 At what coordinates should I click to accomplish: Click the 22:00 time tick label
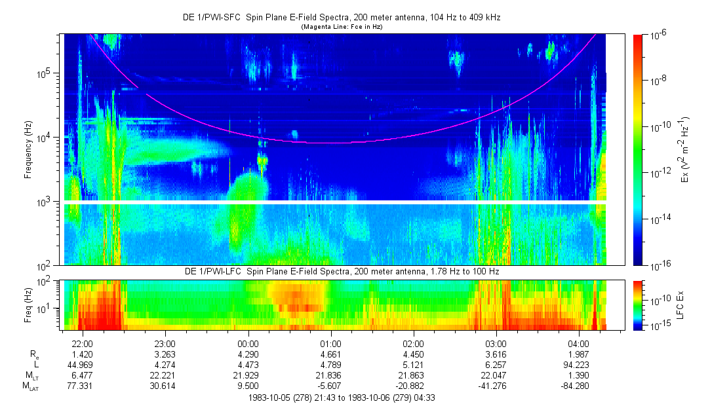83,344
